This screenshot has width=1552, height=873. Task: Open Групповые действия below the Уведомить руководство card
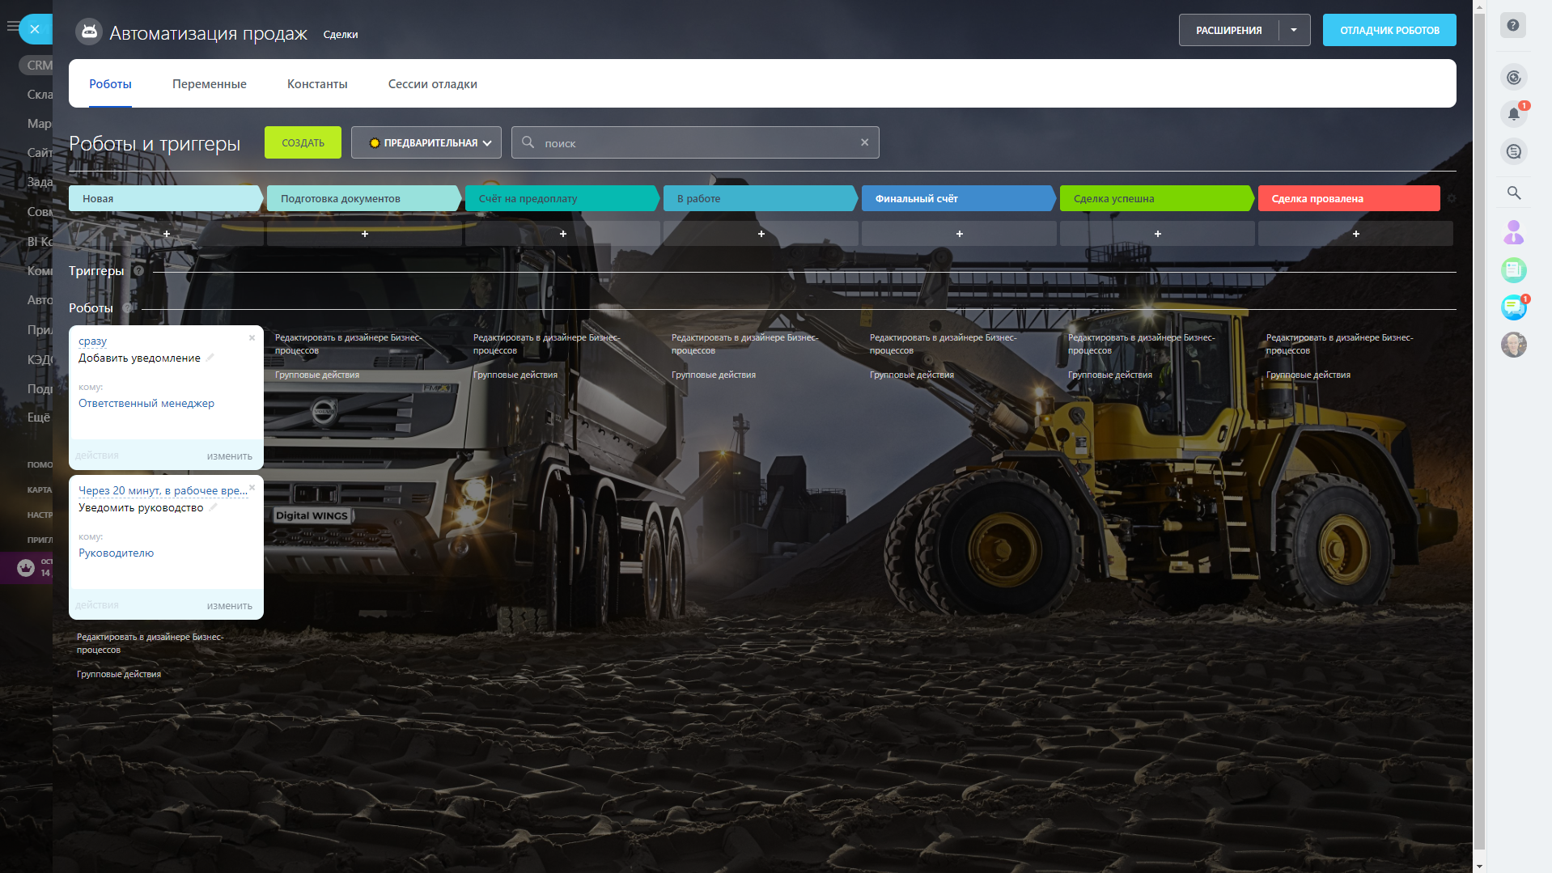(x=119, y=674)
